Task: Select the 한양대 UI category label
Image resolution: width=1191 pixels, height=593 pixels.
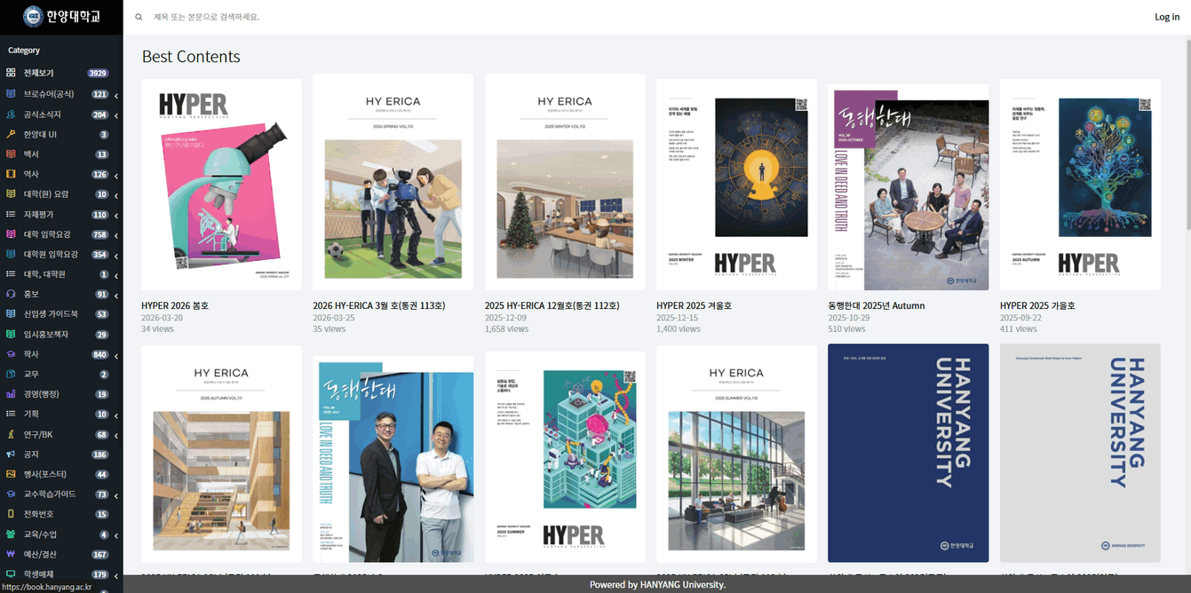Action: (41, 134)
